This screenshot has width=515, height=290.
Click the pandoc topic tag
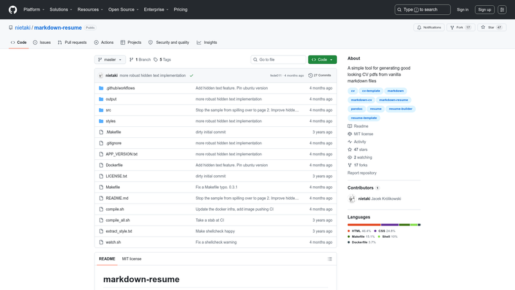pos(357,109)
